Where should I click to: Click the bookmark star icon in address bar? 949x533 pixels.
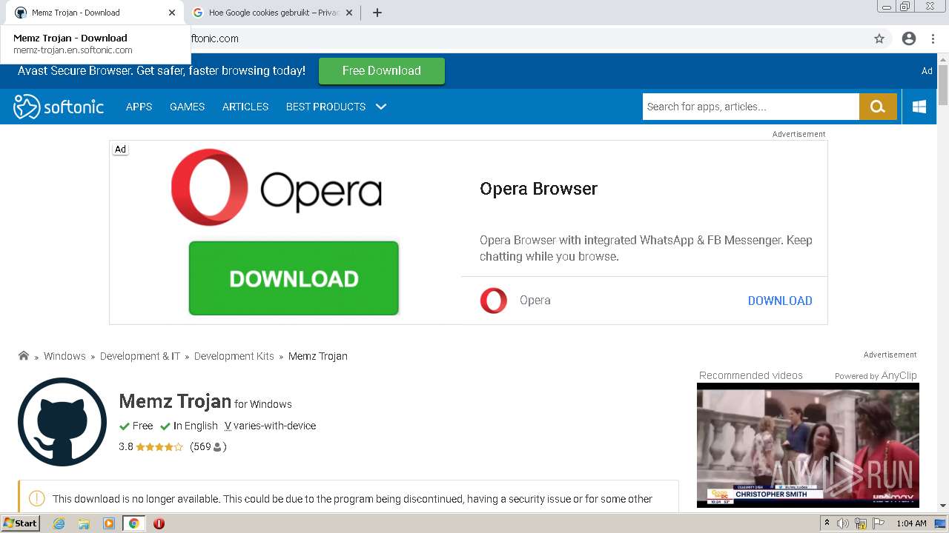coord(879,38)
